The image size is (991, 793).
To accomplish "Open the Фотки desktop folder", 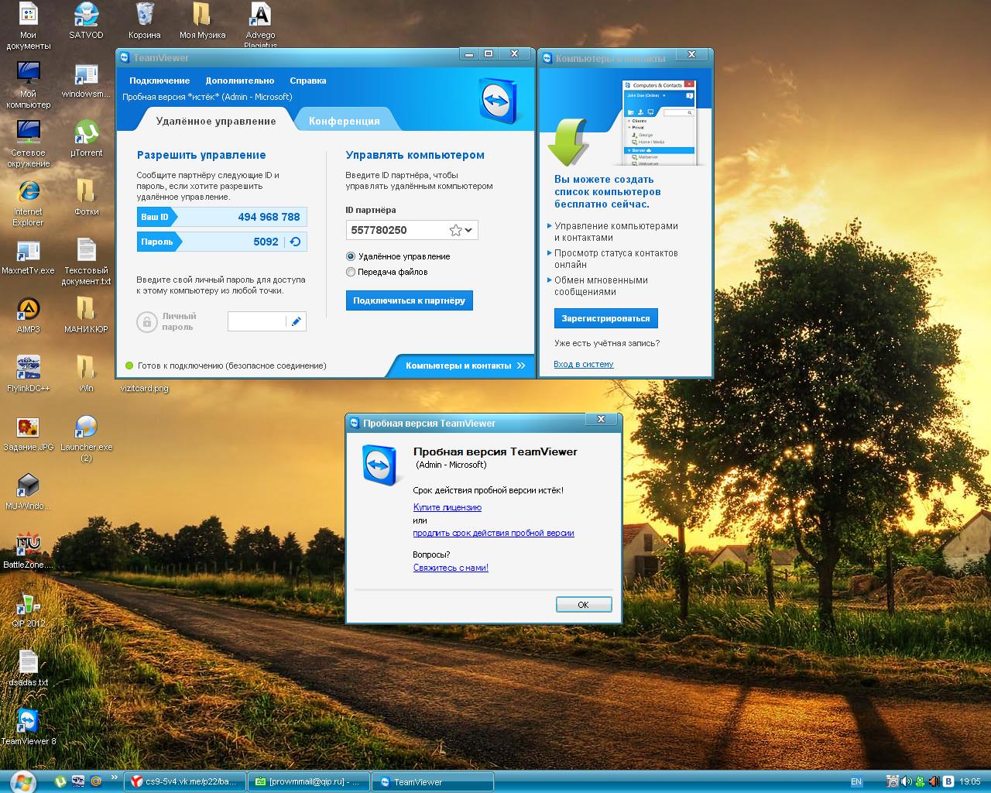I will (x=86, y=198).
